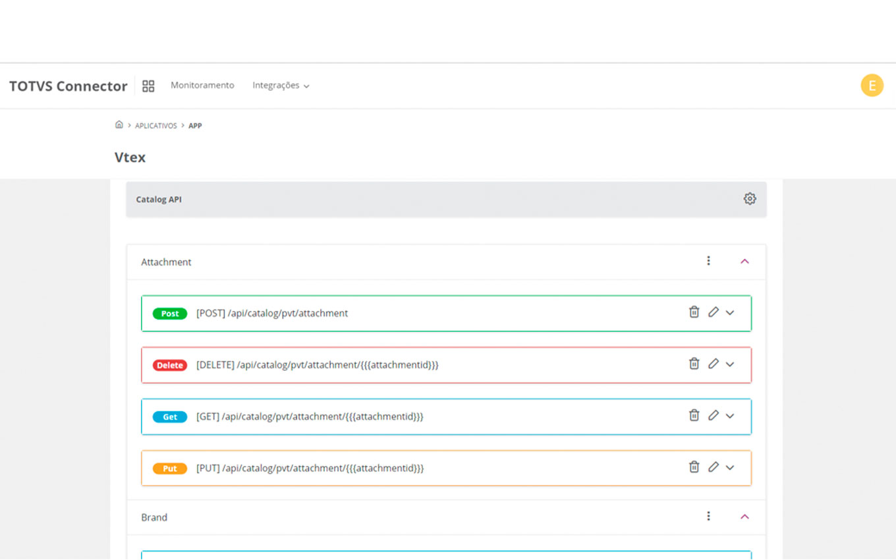
Task: Open the apps grid icon
Action: pos(148,86)
